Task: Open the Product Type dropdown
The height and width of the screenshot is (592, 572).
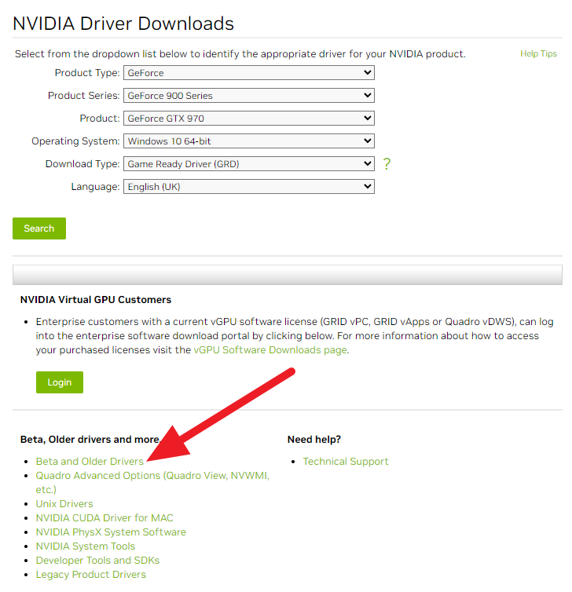Action: (x=248, y=72)
